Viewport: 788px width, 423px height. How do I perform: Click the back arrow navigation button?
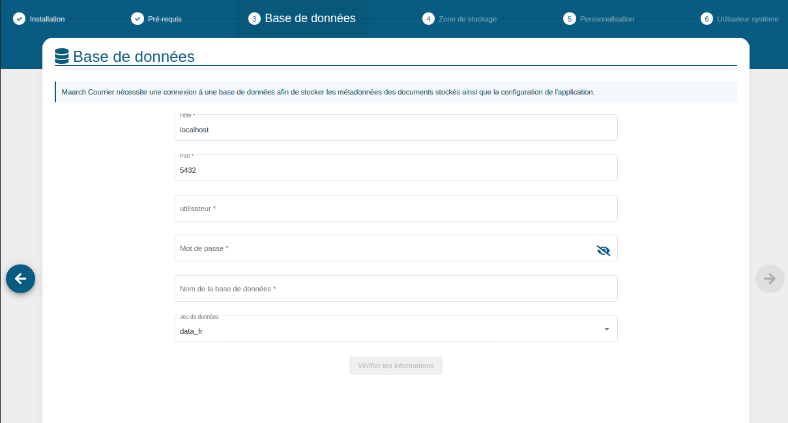pyautogui.click(x=20, y=278)
